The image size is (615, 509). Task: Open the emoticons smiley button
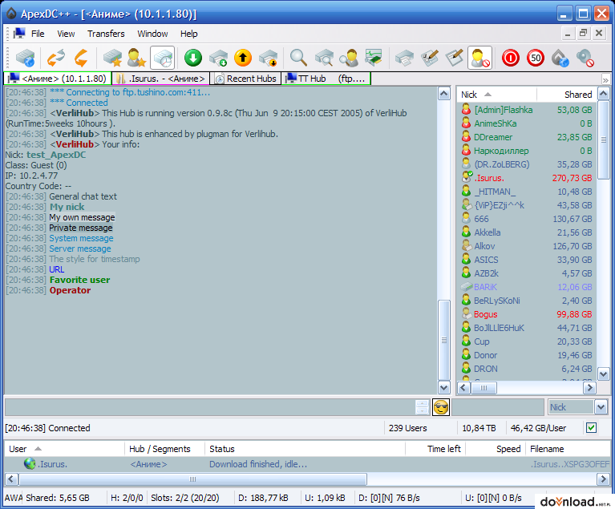pyautogui.click(x=441, y=407)
